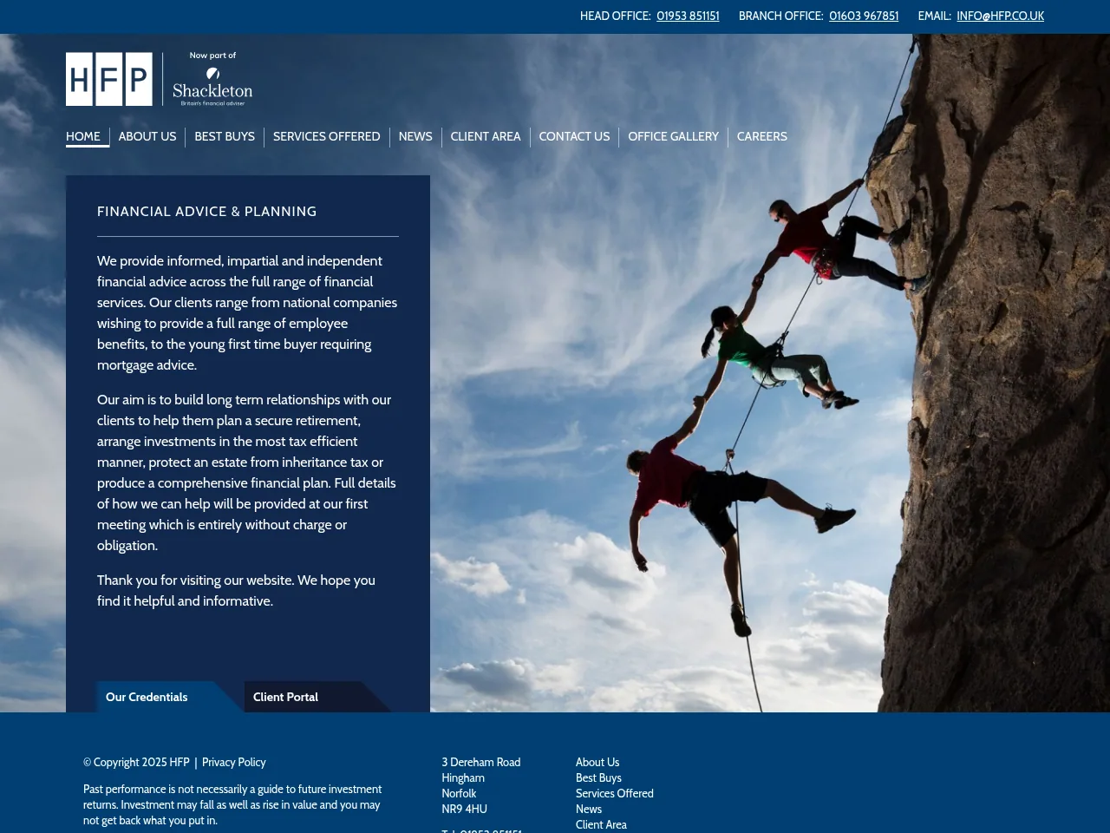View the OFFICE GALLERY
Image resolution: width=1110 pixels, height=833 pixels.
pyautogui.click(x=673, y=136)
